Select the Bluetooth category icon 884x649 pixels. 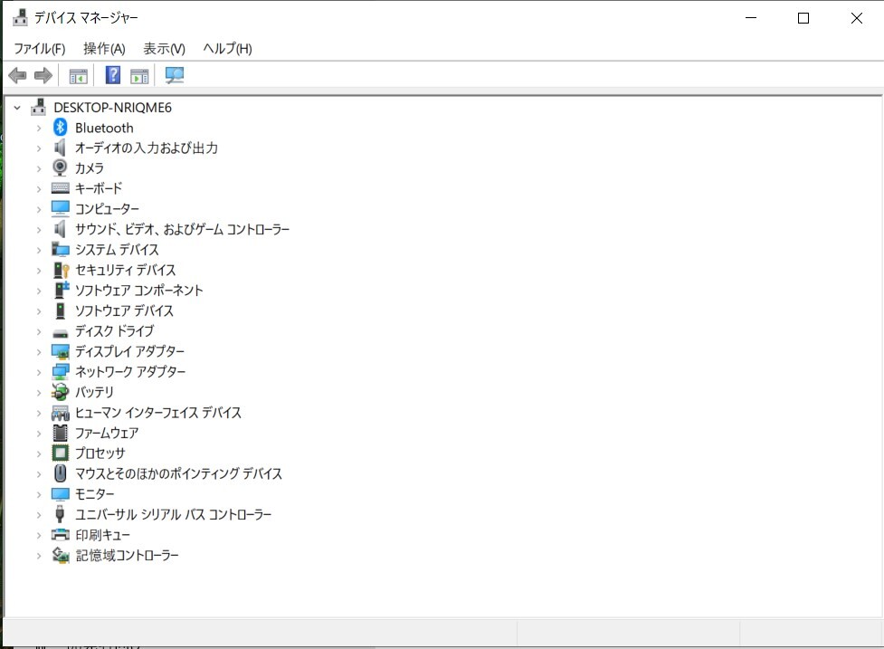(61, 128)
